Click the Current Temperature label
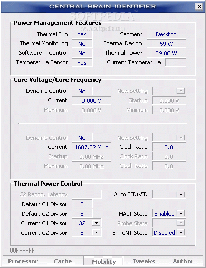The image size is (206, 268). (134, 62)
